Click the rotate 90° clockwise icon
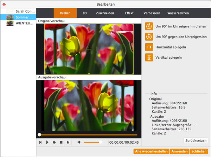 tap(149, 26)
